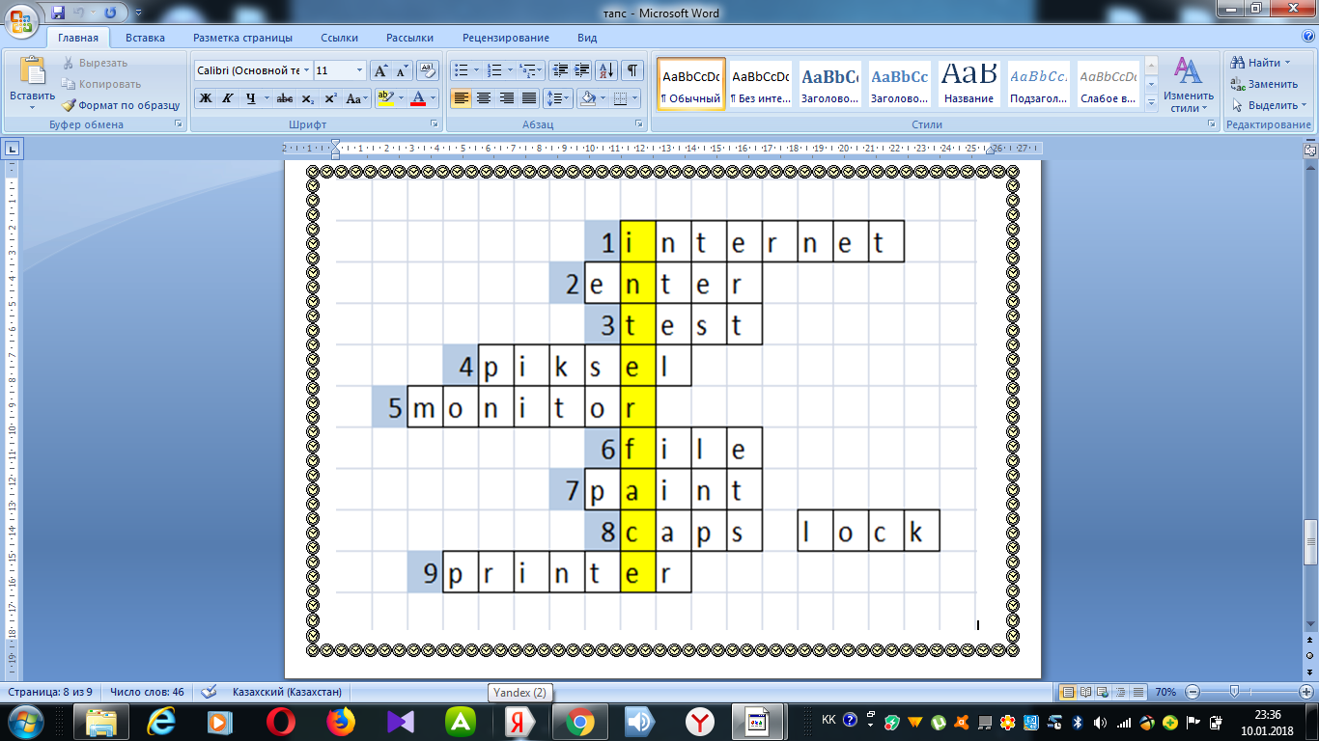
Task: Toggle strikethrough formatting
Action: [285, 98]
